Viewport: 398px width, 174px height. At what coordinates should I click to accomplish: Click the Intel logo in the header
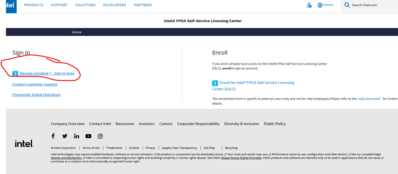[x=11, y=6]
